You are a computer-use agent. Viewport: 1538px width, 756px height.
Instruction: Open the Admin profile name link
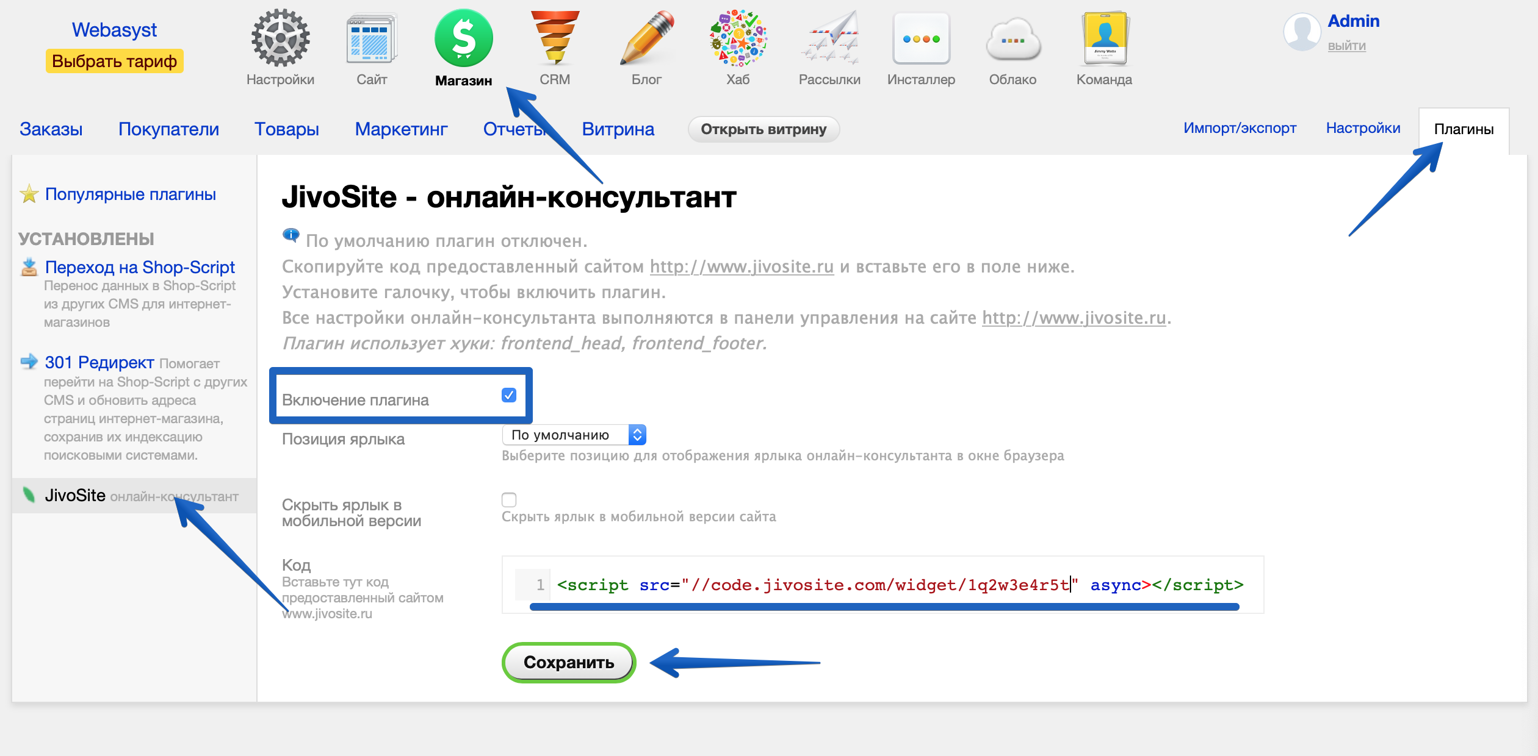pyautogui.click(x=1354, y=21)
